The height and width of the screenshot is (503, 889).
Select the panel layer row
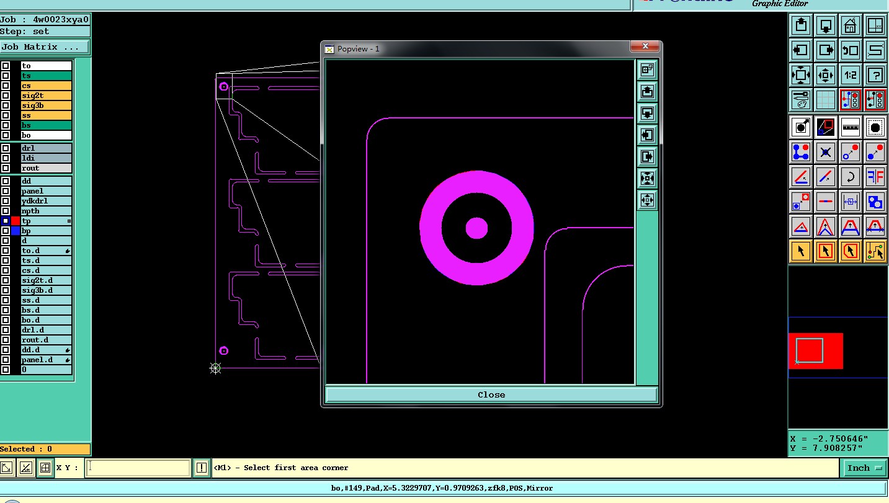(46, 191)
